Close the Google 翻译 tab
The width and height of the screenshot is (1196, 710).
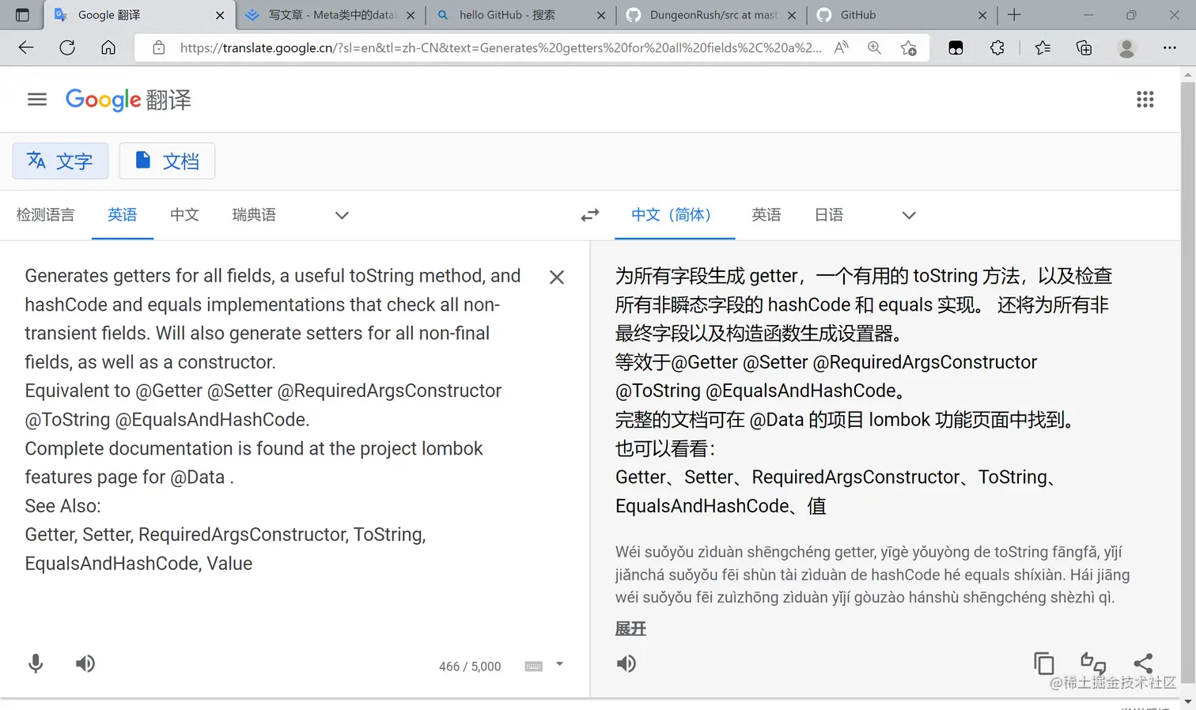click(x=220, y=15)
